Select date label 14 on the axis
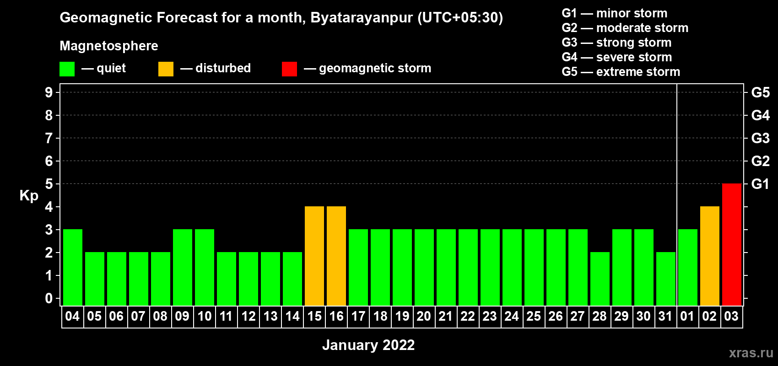The image size is (778, 366). tap(292, 317)
